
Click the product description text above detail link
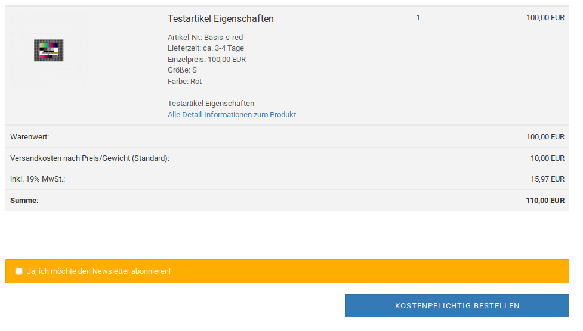(x=211, y=104)
